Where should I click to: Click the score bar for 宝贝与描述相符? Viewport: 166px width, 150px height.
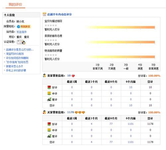(x=120, y=27)
